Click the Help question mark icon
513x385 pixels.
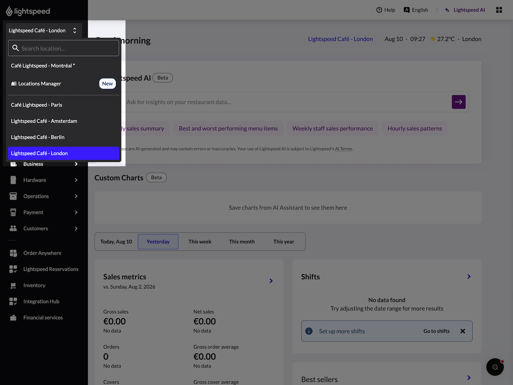coord(379,10)
